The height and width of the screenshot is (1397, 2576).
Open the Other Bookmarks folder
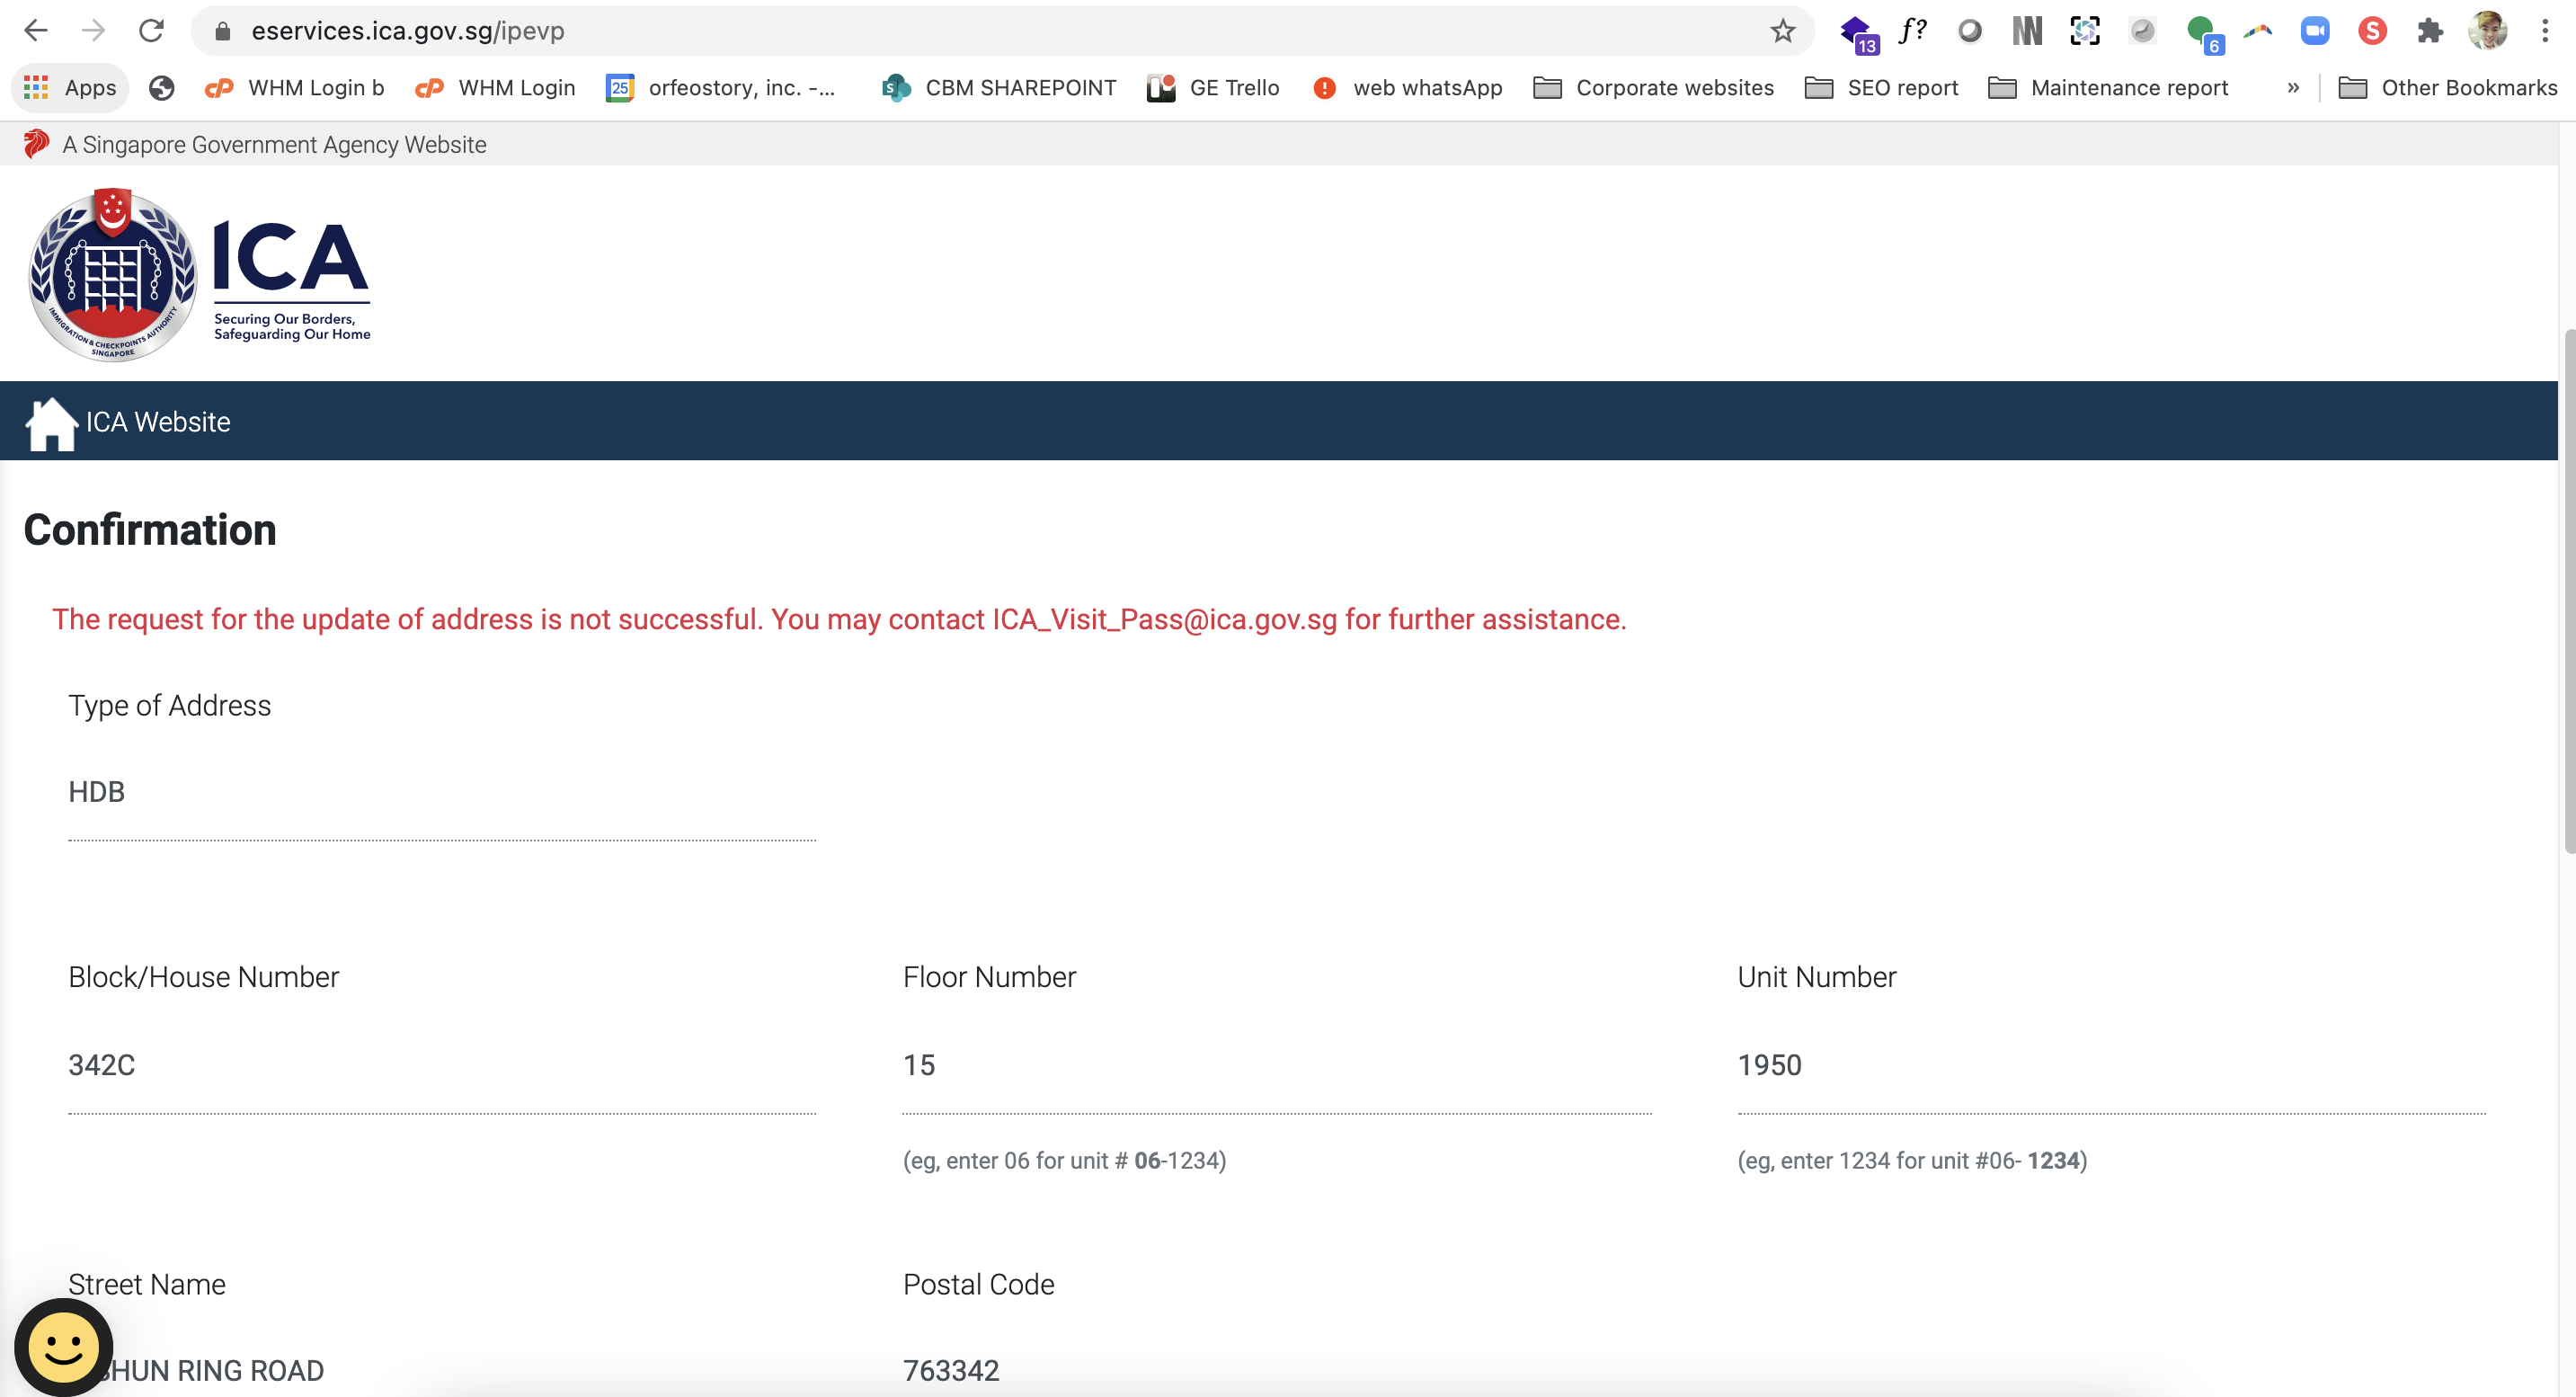pos(2447,88)
